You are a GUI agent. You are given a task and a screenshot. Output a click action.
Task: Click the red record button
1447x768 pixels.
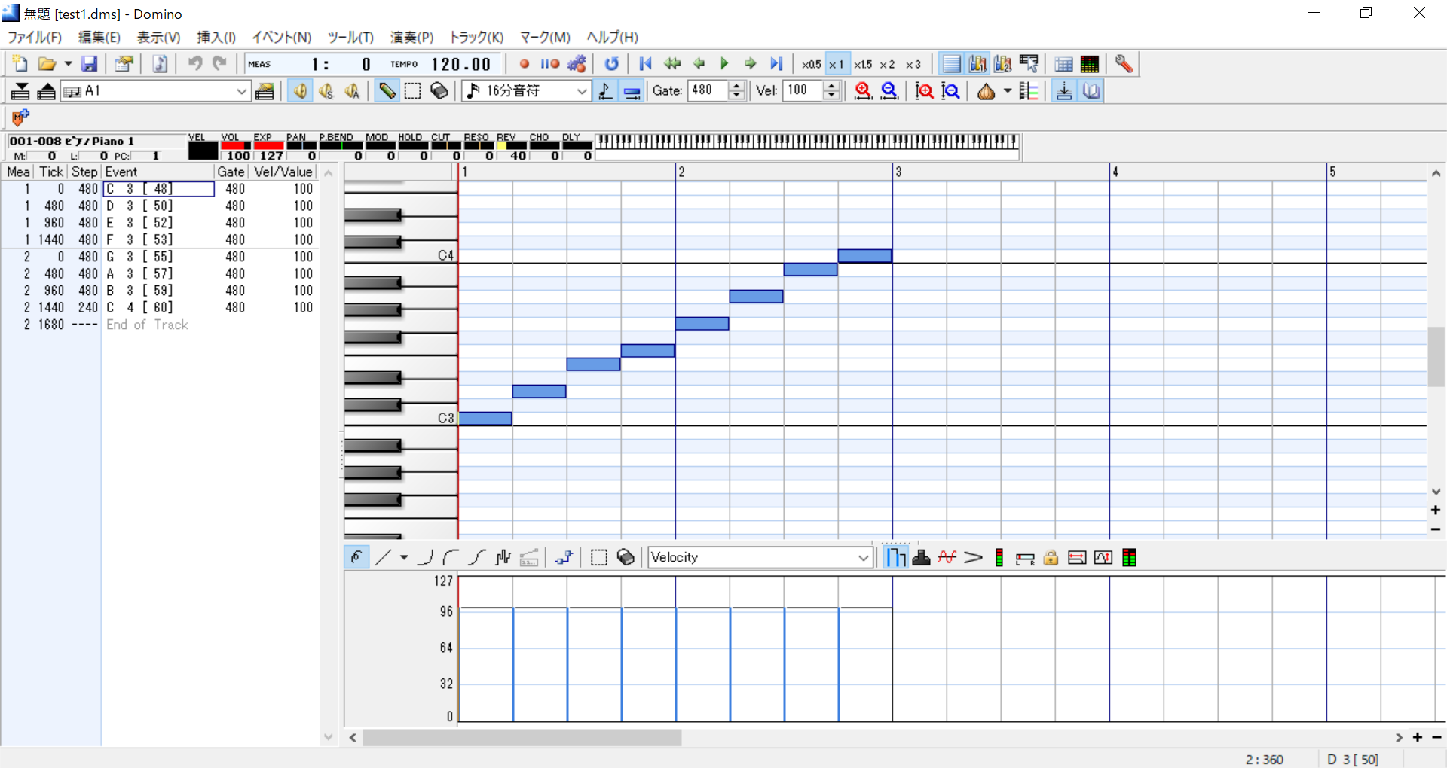(x=525, y=64)
